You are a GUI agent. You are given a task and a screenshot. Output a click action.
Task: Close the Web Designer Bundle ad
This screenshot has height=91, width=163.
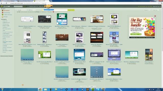(x=155, y=16)
